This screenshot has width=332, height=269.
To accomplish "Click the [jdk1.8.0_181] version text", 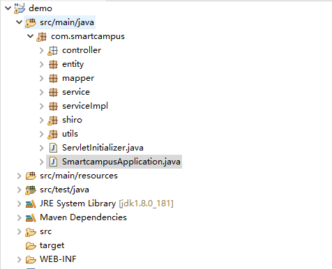I will click(x=146, y=203).
